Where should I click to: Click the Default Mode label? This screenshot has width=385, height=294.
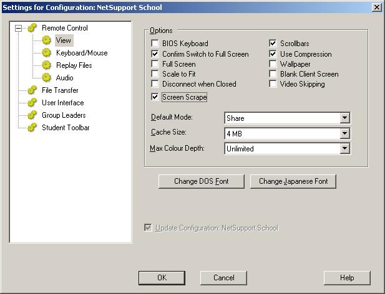coord(172,117)
